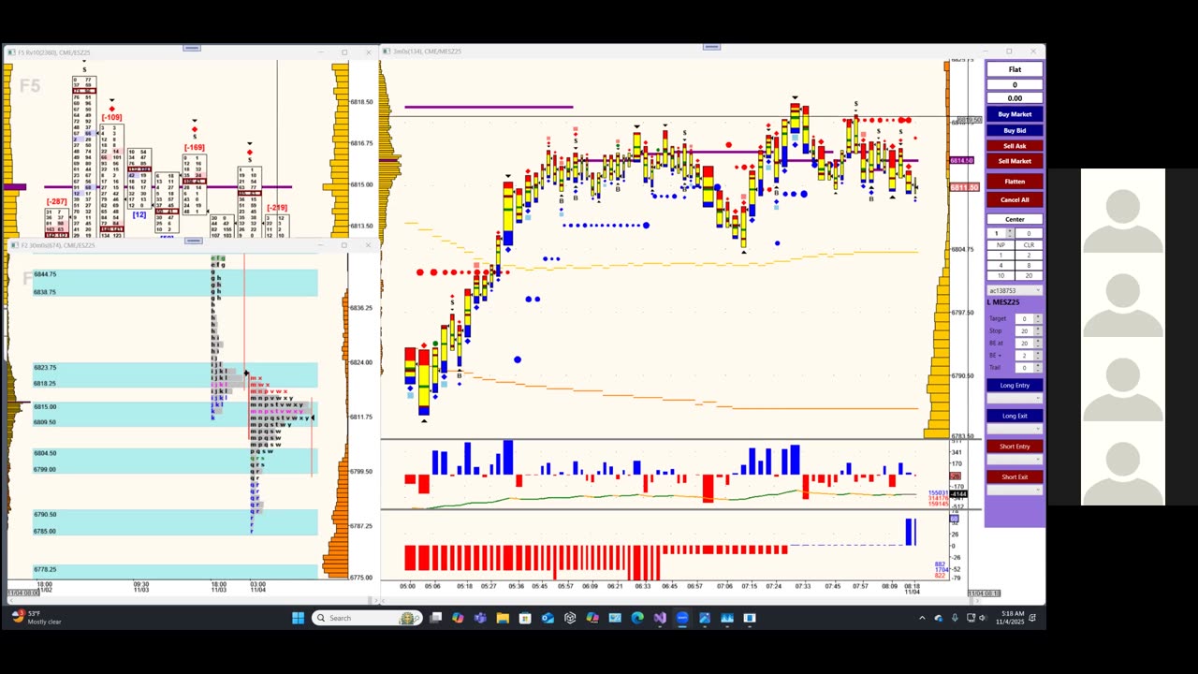Open File Explorer from the taskbar
The width and height of the screenshot is (1198, 674).
503,618
